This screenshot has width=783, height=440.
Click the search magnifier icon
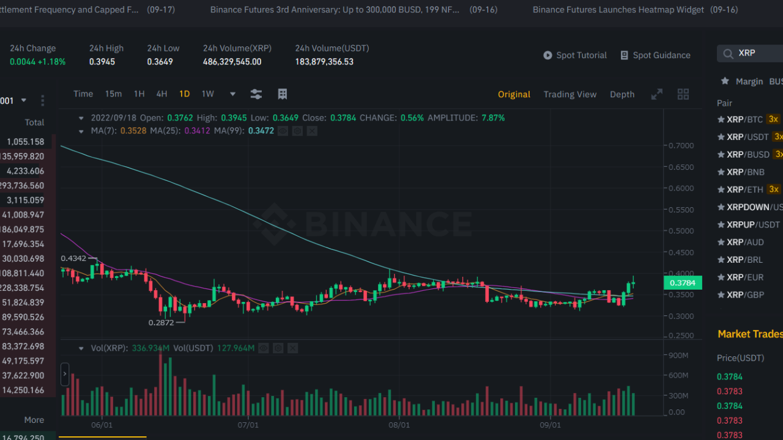[728, 53]
